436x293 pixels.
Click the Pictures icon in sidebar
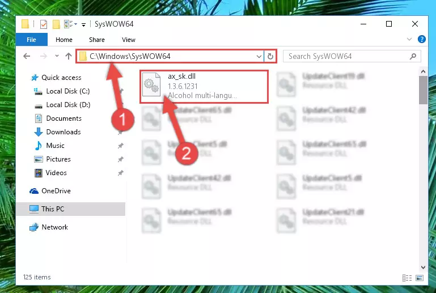point(39,159)
